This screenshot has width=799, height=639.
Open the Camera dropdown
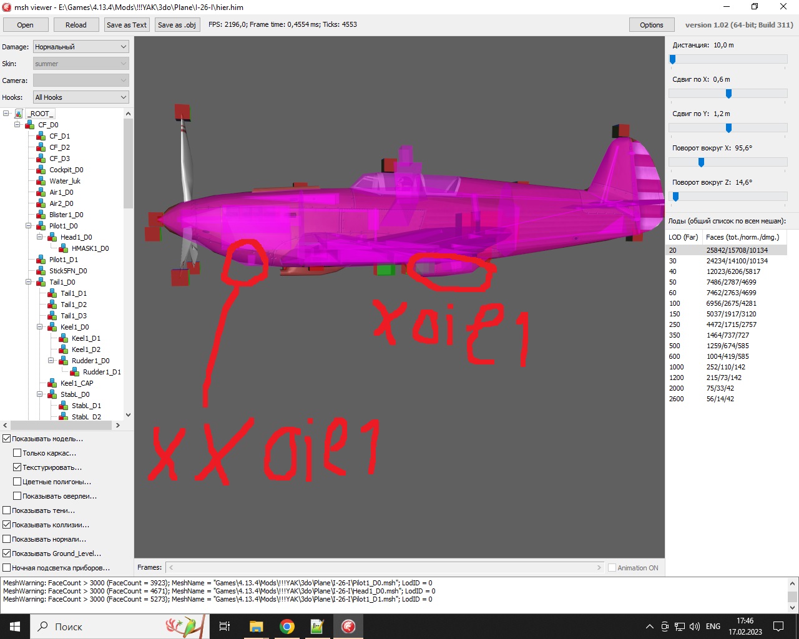coord(81,80)
